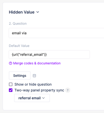The image size is (104, 113).
Task: Click the 'Two-way panel property sync' label text
Action: pos(39,90)
